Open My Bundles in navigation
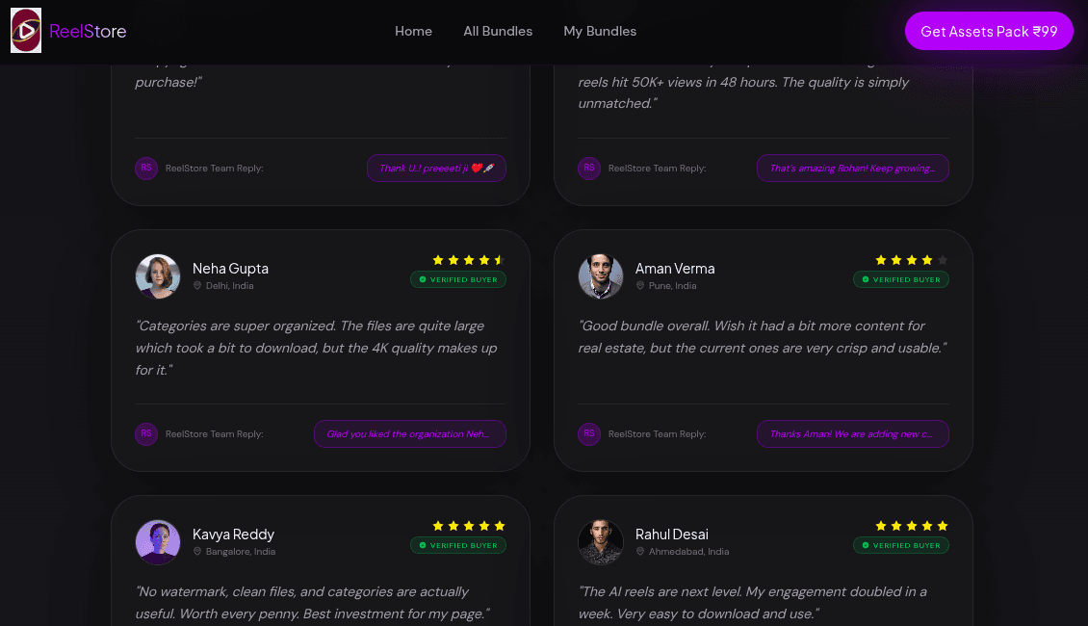The height and width of the screenshot is (626, 1088). click(600, 31)
